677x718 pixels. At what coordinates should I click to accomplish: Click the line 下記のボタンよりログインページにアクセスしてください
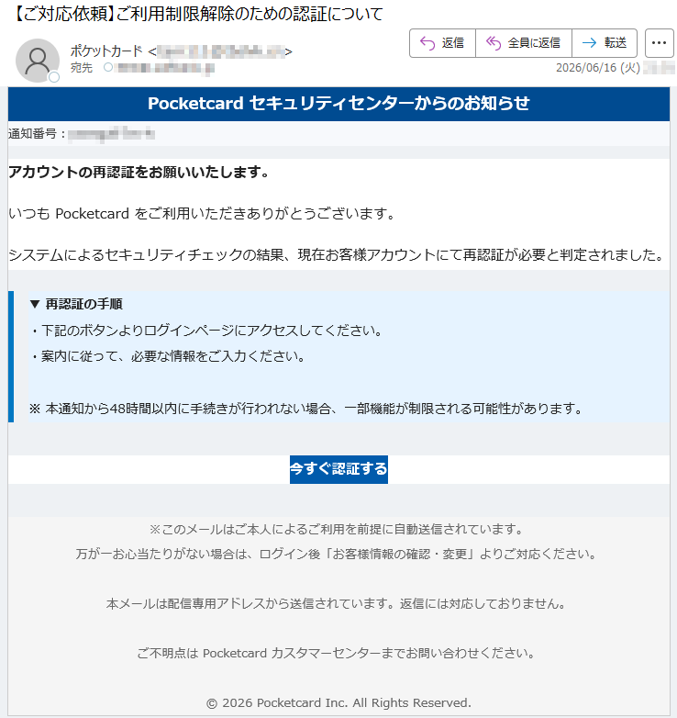tap(206, 331)
